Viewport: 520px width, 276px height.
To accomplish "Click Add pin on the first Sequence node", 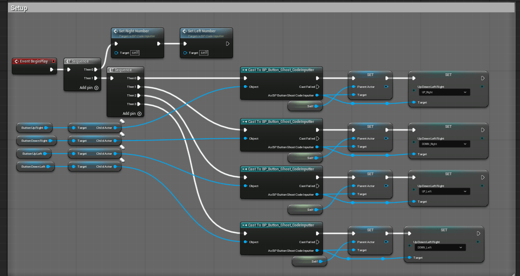I will 89,88.
